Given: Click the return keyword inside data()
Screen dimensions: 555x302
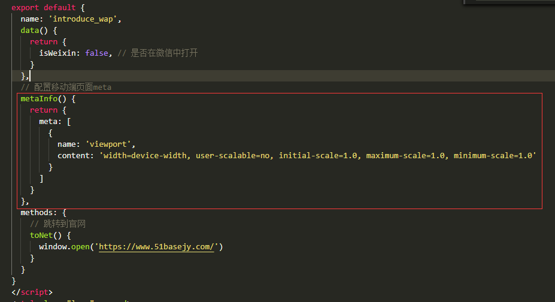Looking at the screenshot, I should pyautogui.click(x=44, y=42).
